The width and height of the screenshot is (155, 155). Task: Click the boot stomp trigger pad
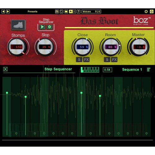point(18,25)
